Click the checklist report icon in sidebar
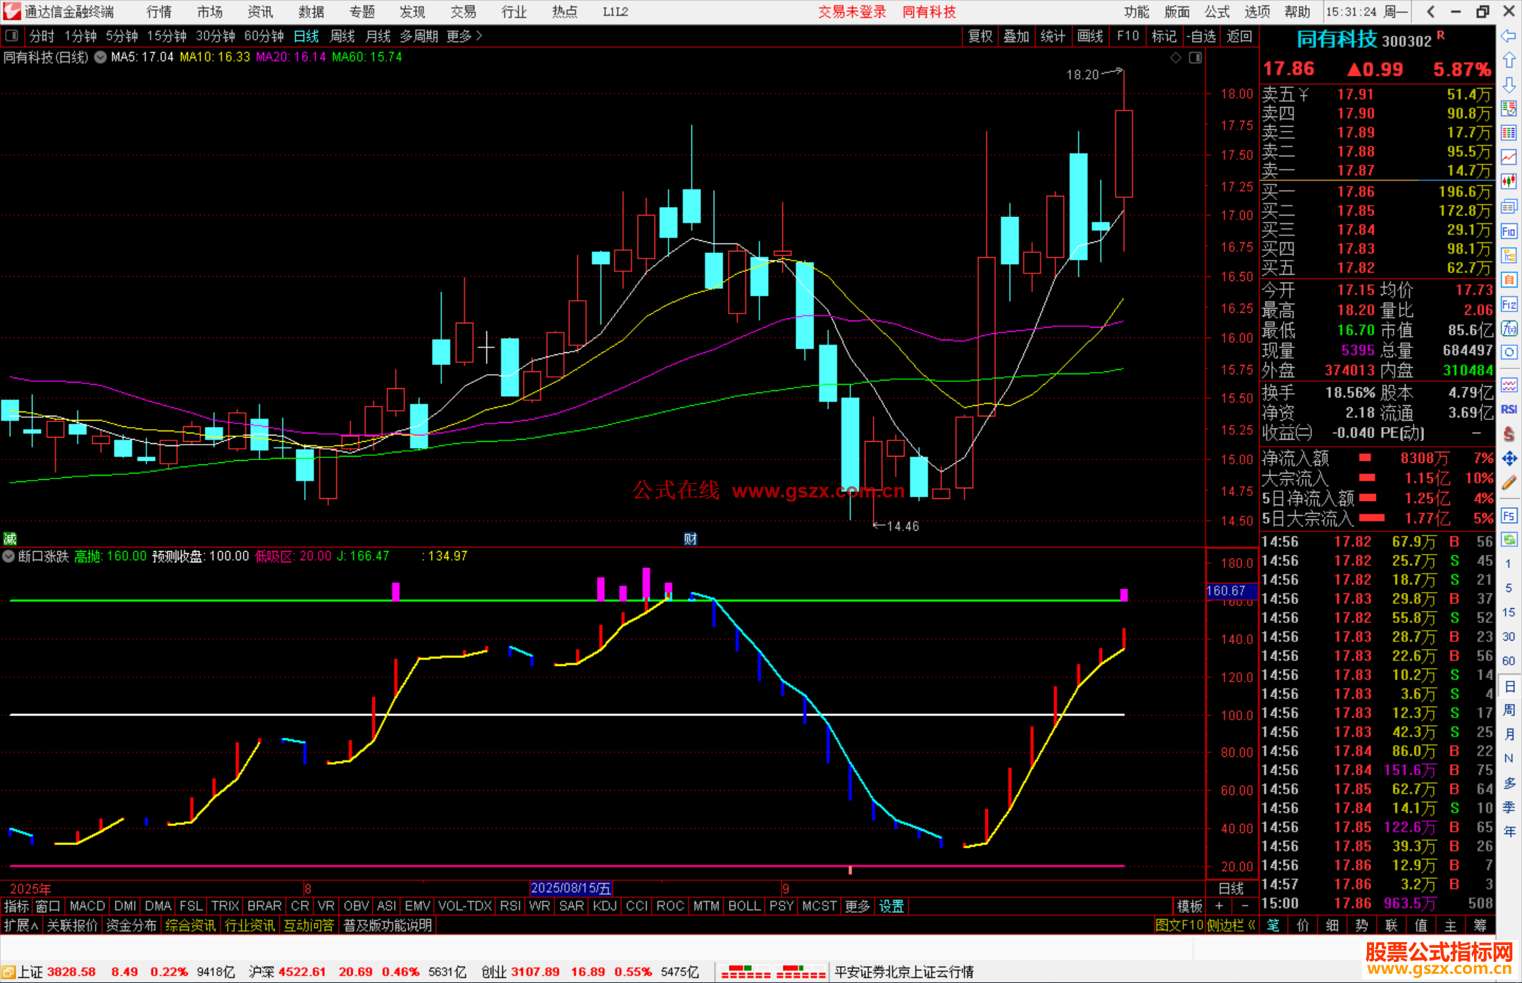Viewport: 1522px width, 983px height. [x=1509, y=109]
